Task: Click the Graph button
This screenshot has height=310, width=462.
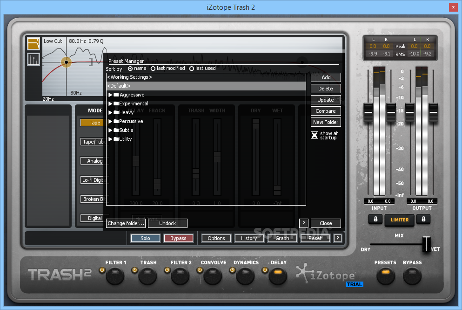Action: pyautogui.click(x=282, y=238)
